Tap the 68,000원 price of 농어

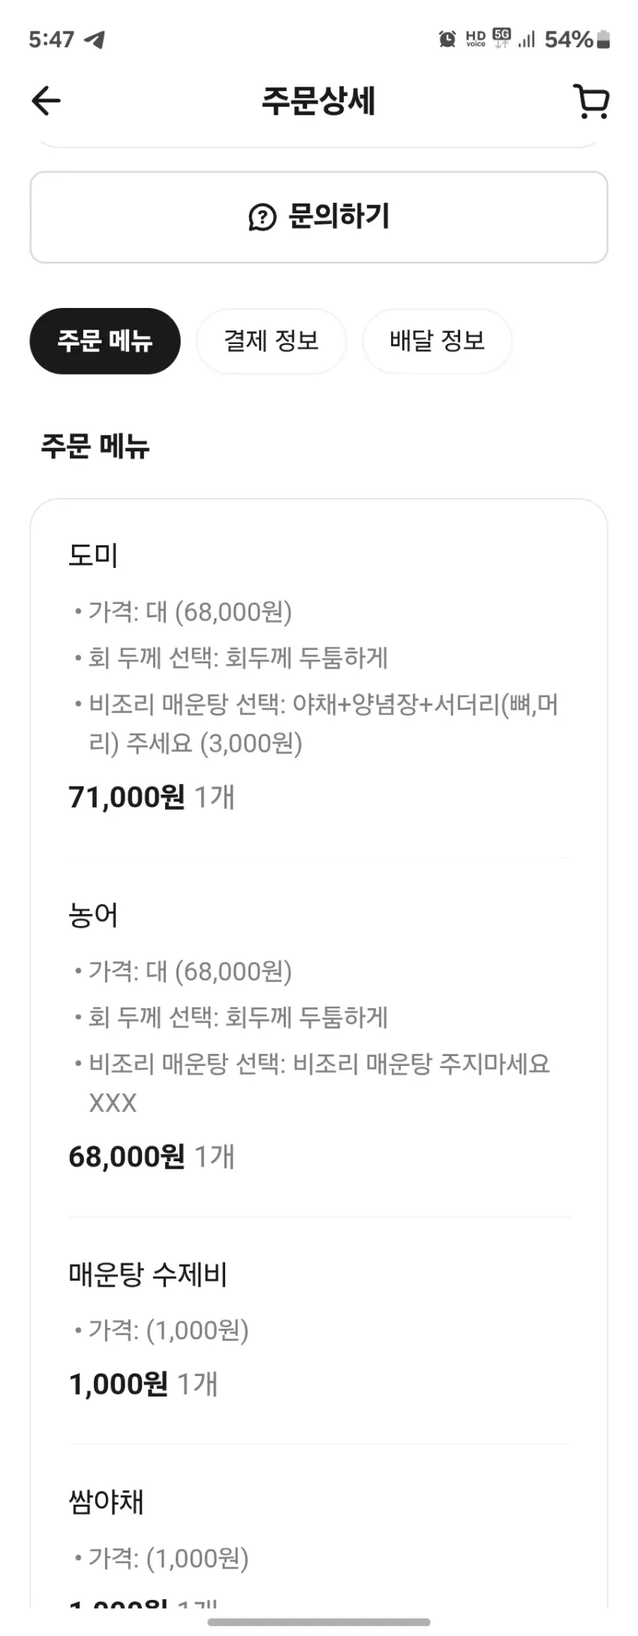click(126, 1157)
